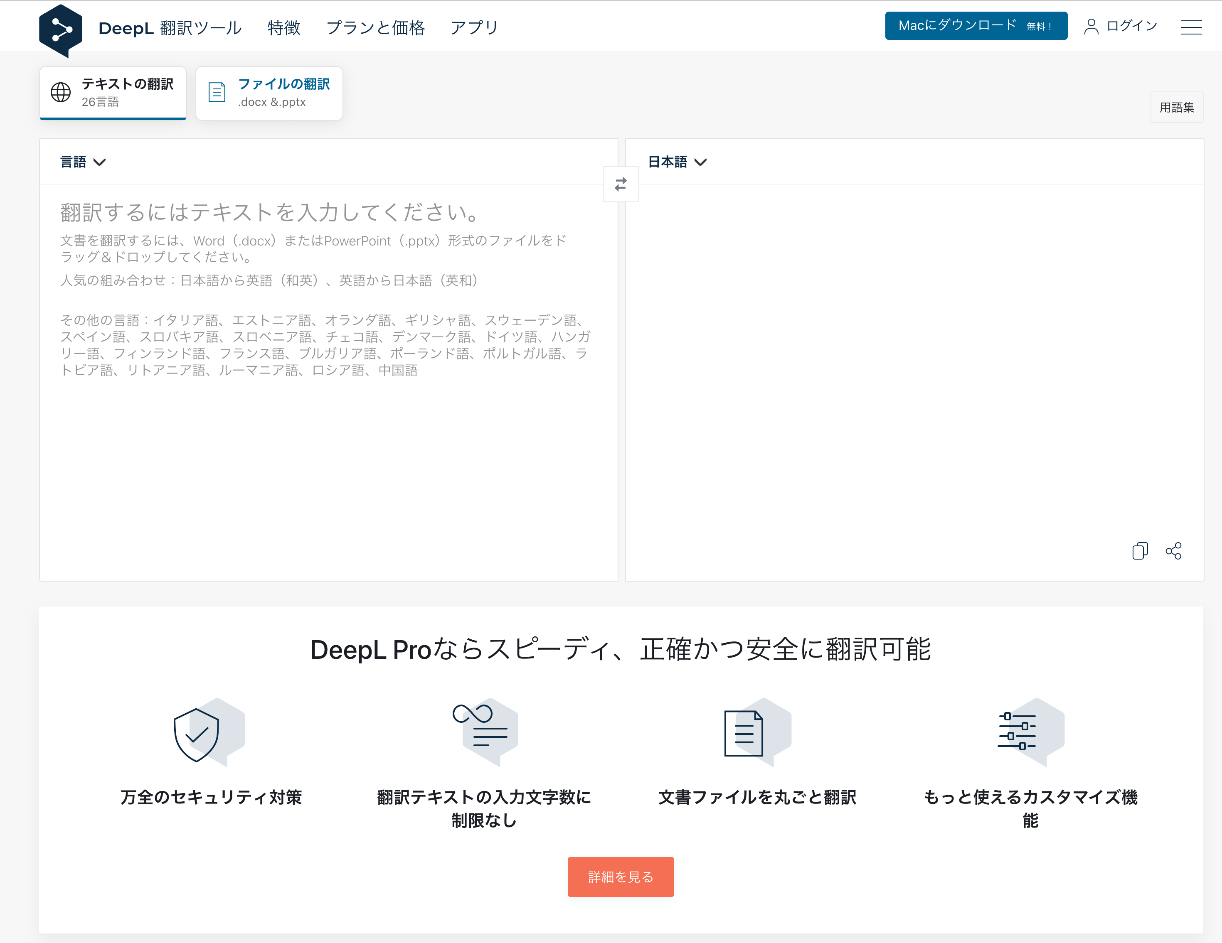
Task: Switch to ファイルの翻訳 tab
Action: coord(269,93)
